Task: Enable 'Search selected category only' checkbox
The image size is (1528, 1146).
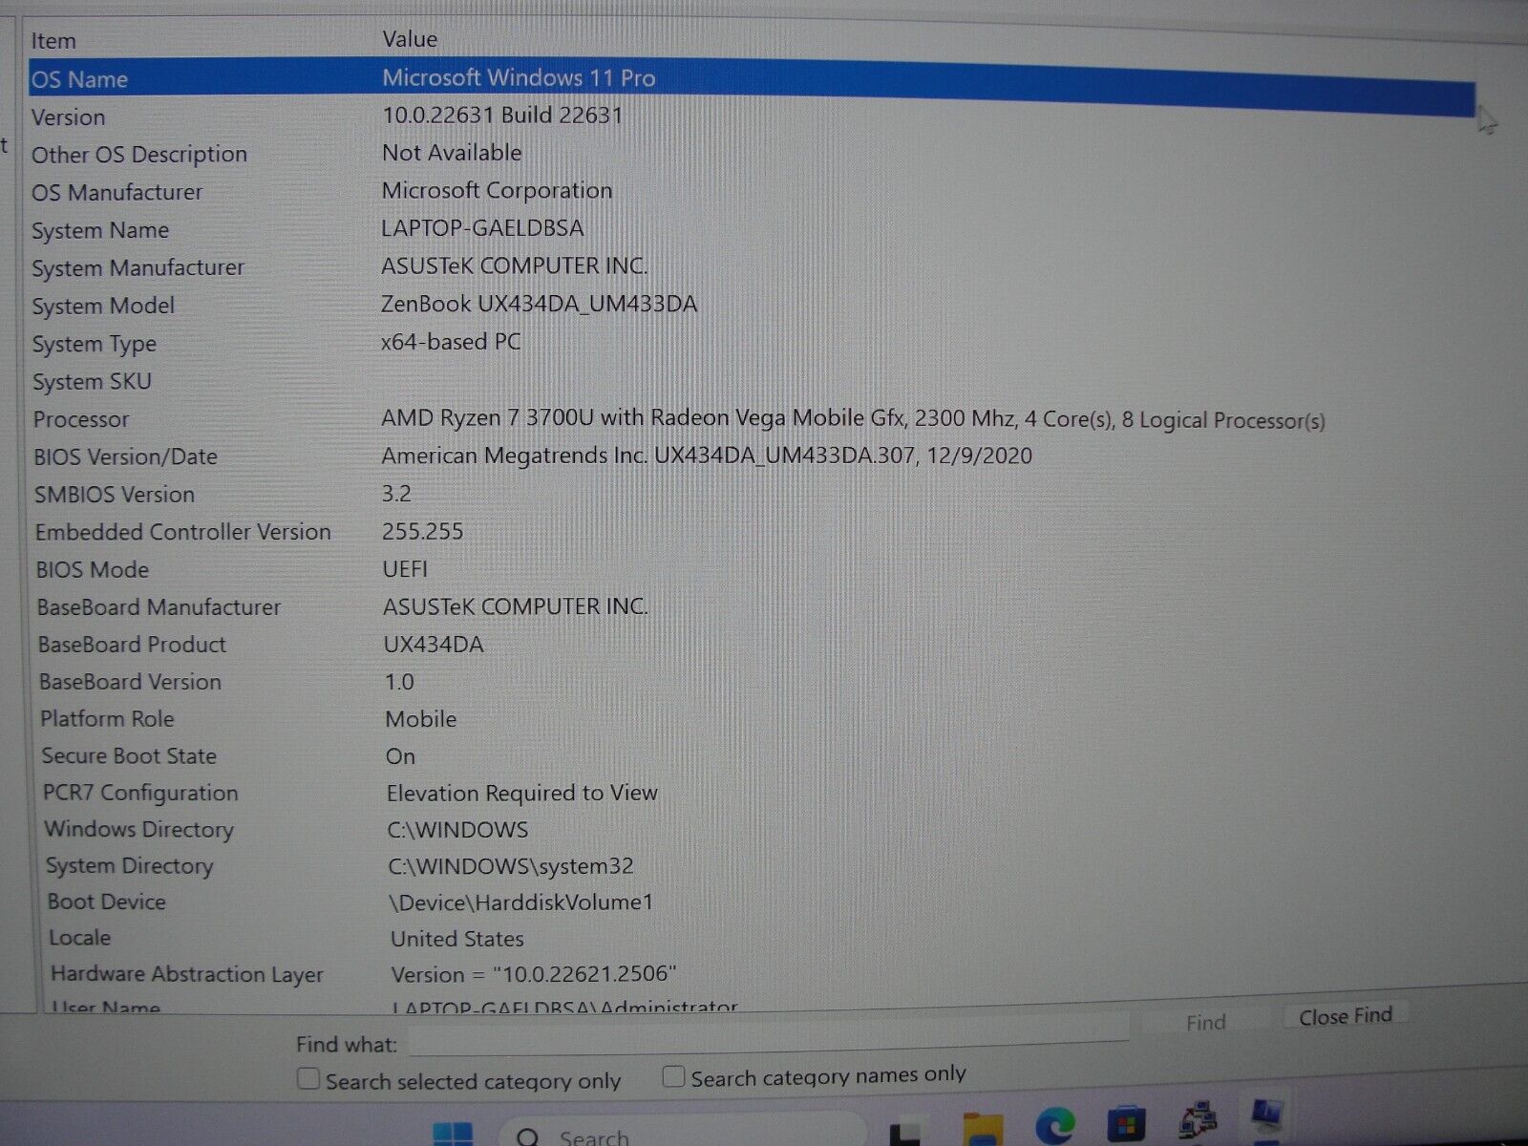Action: [308, 1079]
